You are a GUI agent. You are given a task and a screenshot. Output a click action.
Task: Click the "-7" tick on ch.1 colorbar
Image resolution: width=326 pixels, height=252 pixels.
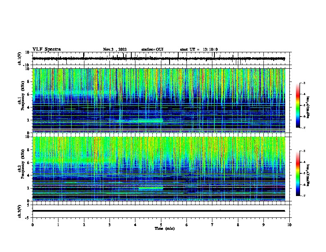(x=303, y=128)
